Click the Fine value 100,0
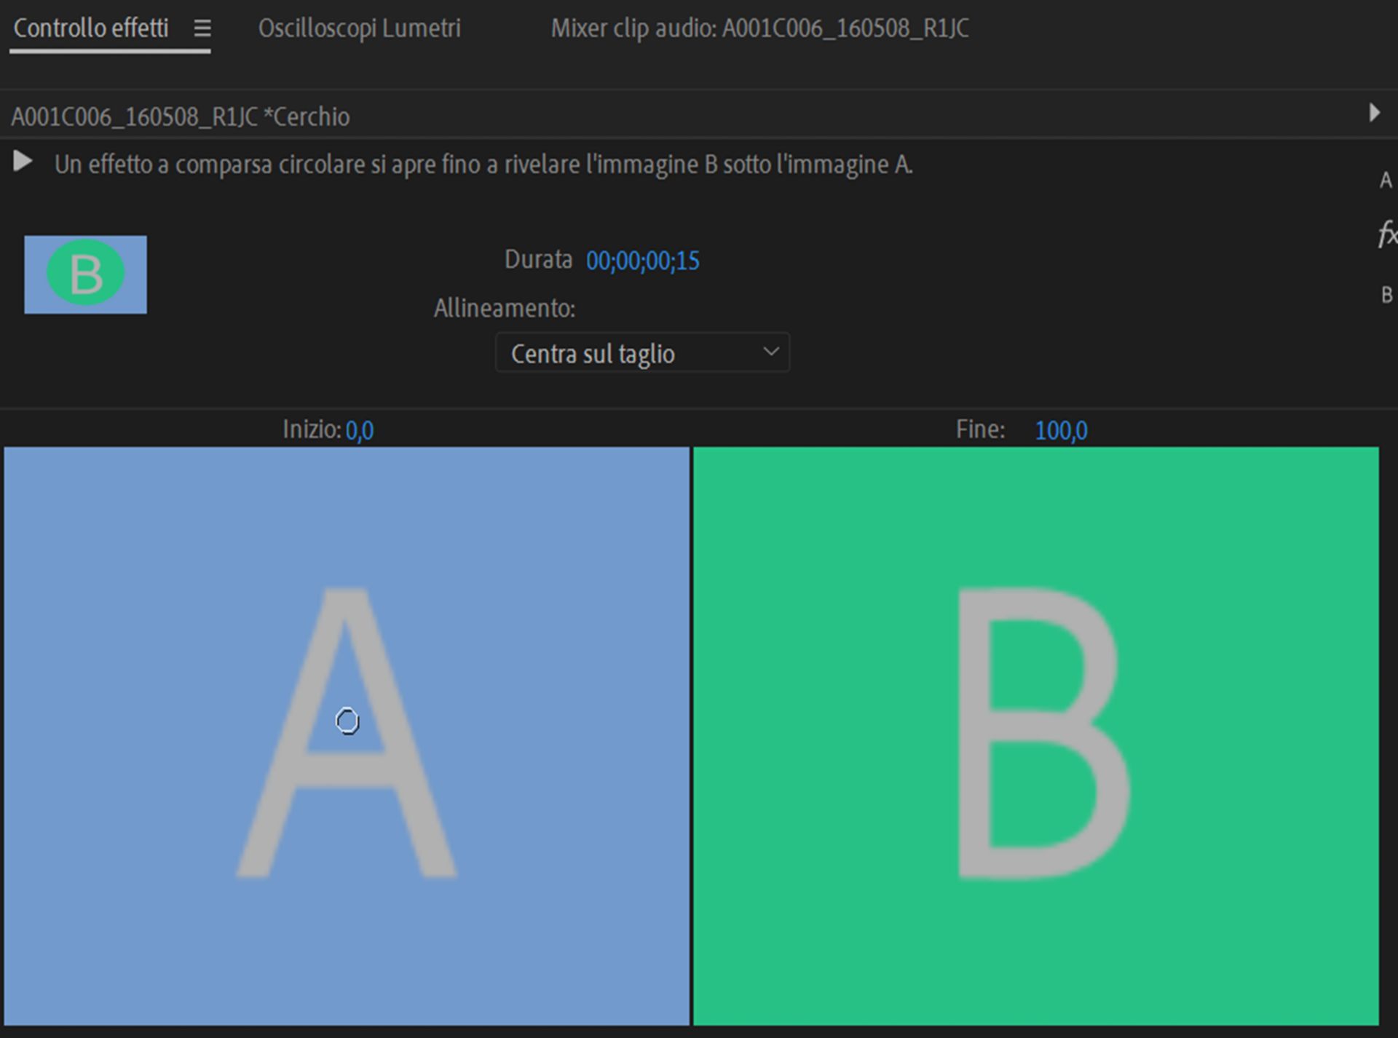The height and width of the screenshot is (1038, 1398). (1060, 430)
